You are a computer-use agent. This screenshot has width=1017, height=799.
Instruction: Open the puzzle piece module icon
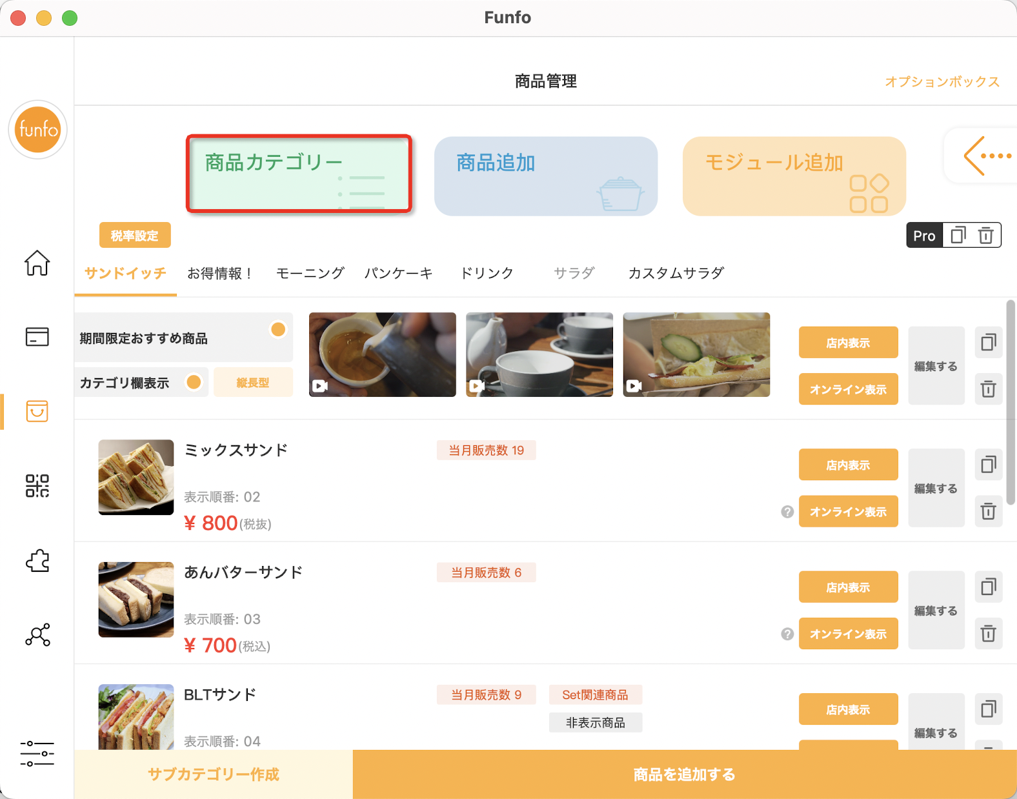[37, 560]
